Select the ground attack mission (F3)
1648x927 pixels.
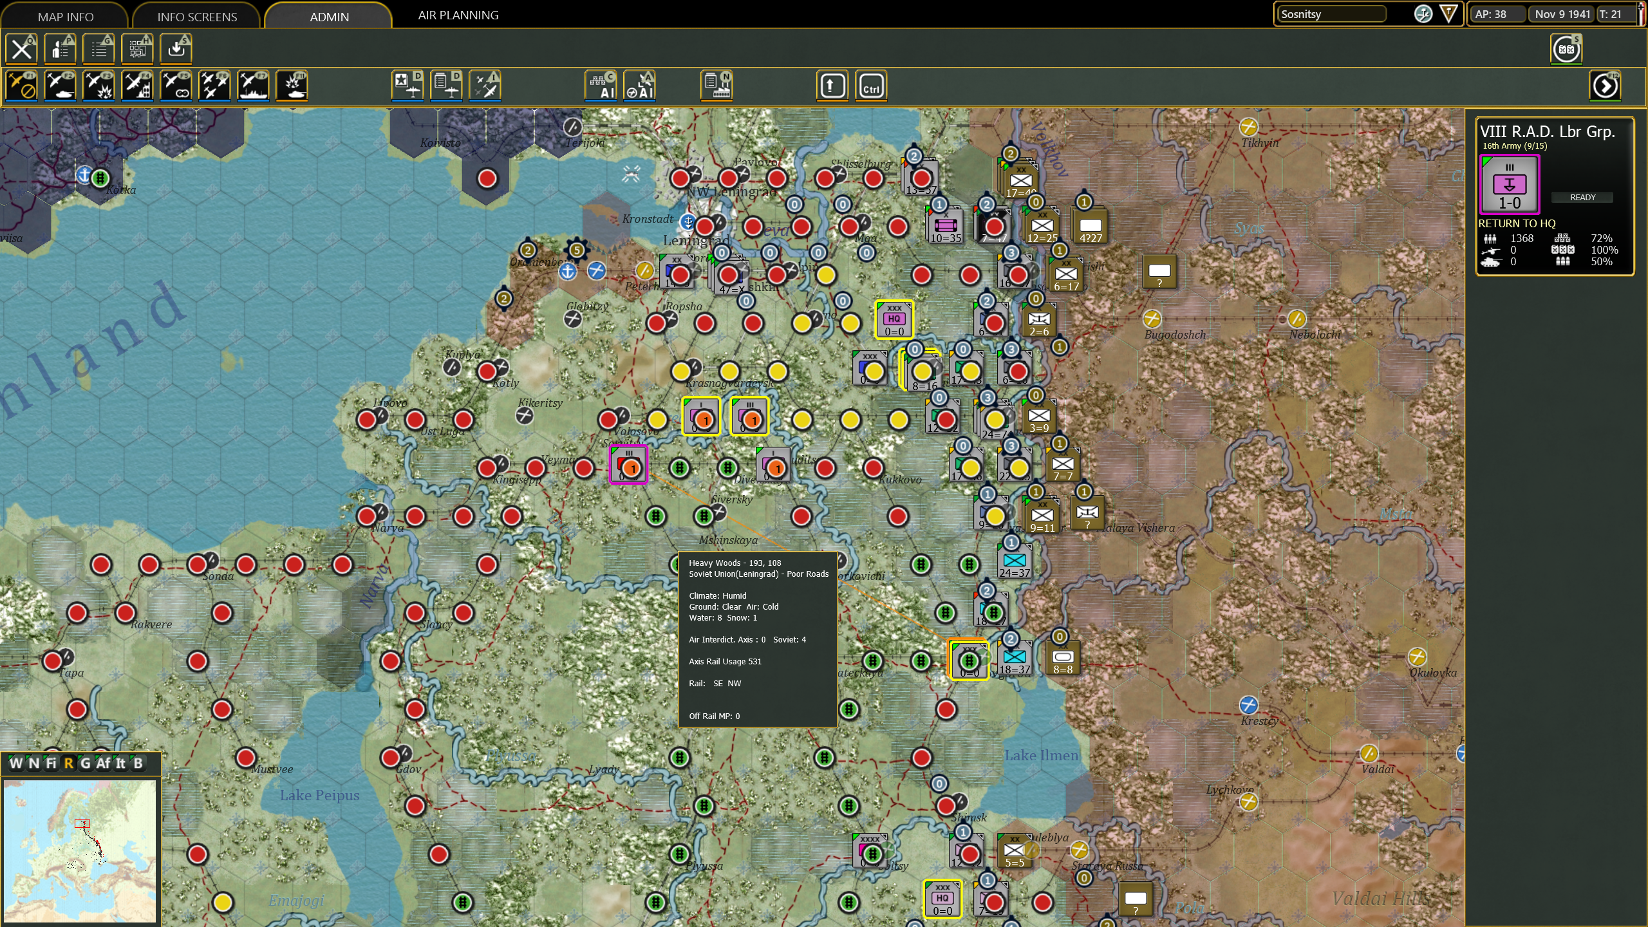pyautogui.click(x=98, y=86)
